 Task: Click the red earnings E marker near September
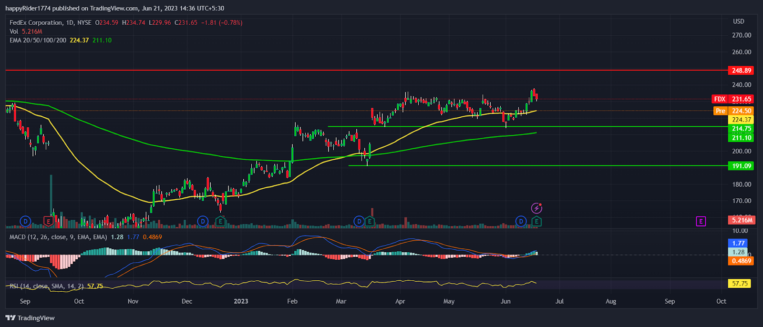point(48,221)
